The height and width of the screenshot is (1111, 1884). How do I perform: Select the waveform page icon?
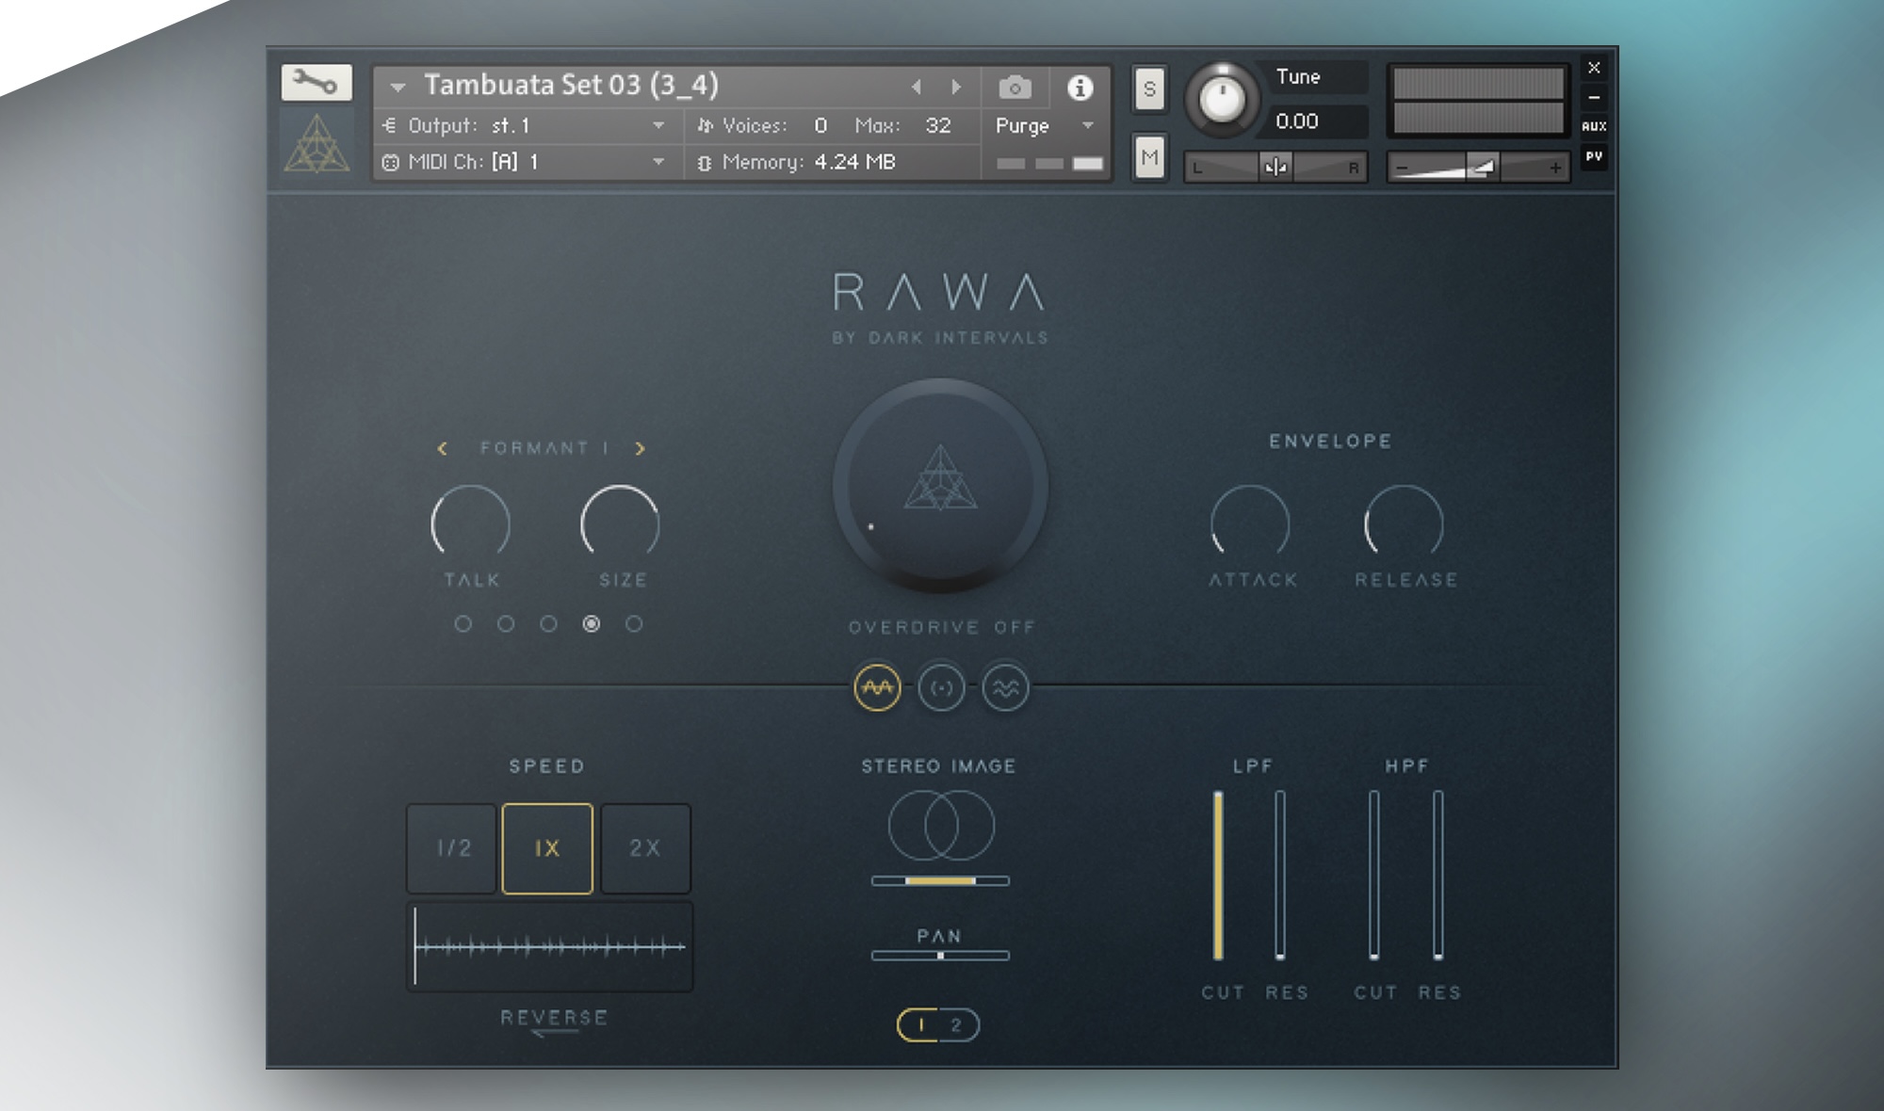point(877,688)
